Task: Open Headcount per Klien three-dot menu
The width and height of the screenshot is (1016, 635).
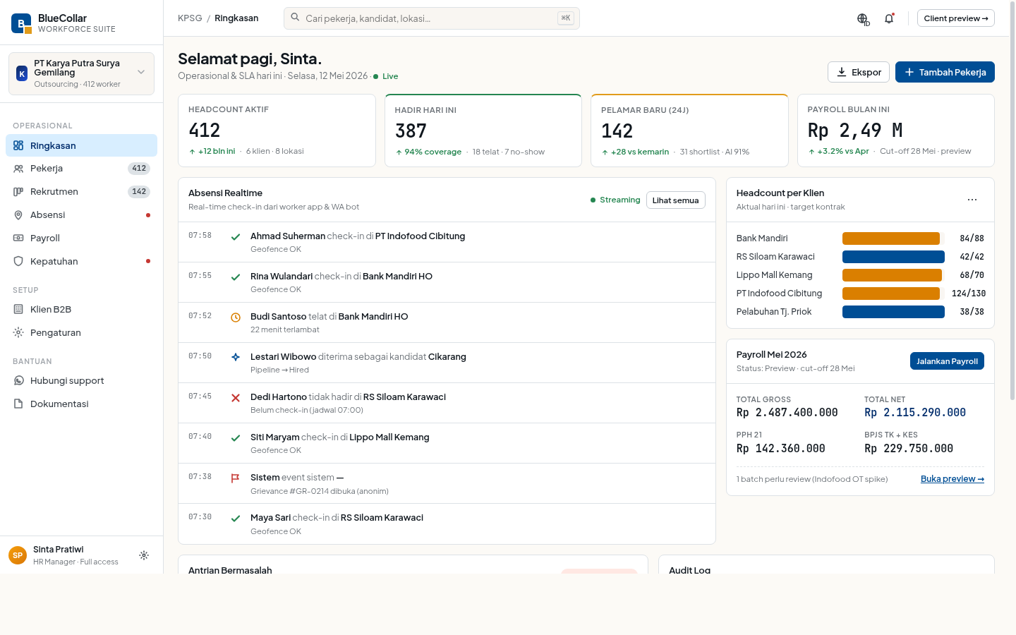Action: pos(972,200)
